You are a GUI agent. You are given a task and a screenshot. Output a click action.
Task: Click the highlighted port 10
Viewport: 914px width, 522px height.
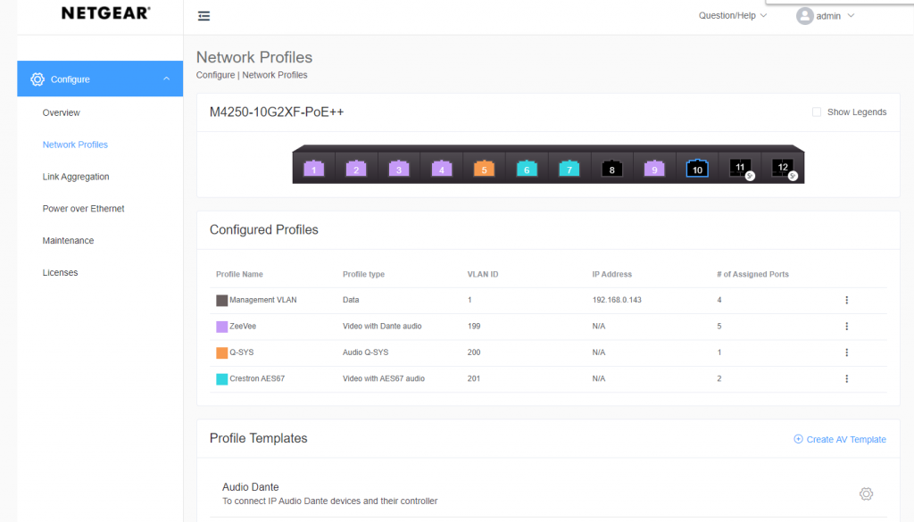tap(697, 168)
